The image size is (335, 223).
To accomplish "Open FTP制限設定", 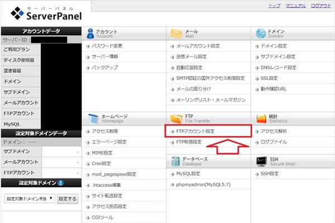I will click(189, 142).
